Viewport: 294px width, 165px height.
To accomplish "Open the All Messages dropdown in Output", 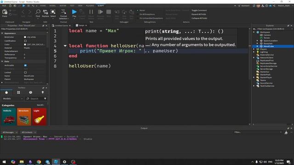I will click(x=10, y=132).
